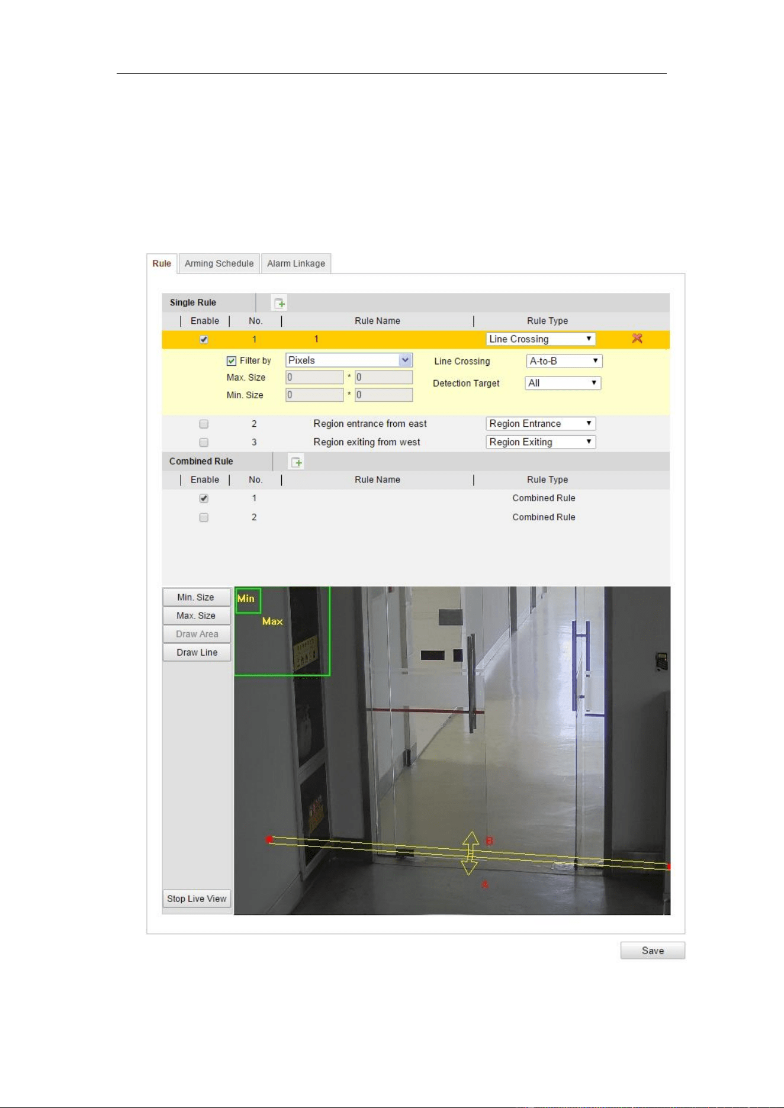Screen dimensions: 784x1108
Task: Switch to the Arming Schedule tab
Action: pos(219,263)
